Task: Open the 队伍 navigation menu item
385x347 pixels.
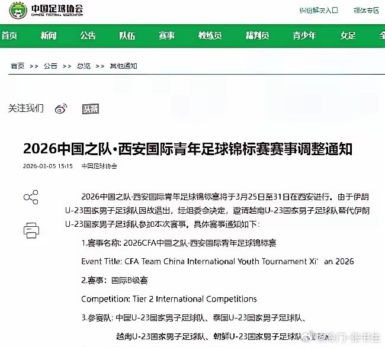Action: 127,36
